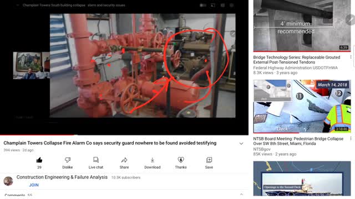Open options menu for Bridge Technology Series video
The width and height of the screenshot is (355, 199).
pyautogui.click(x=351, y=57)
